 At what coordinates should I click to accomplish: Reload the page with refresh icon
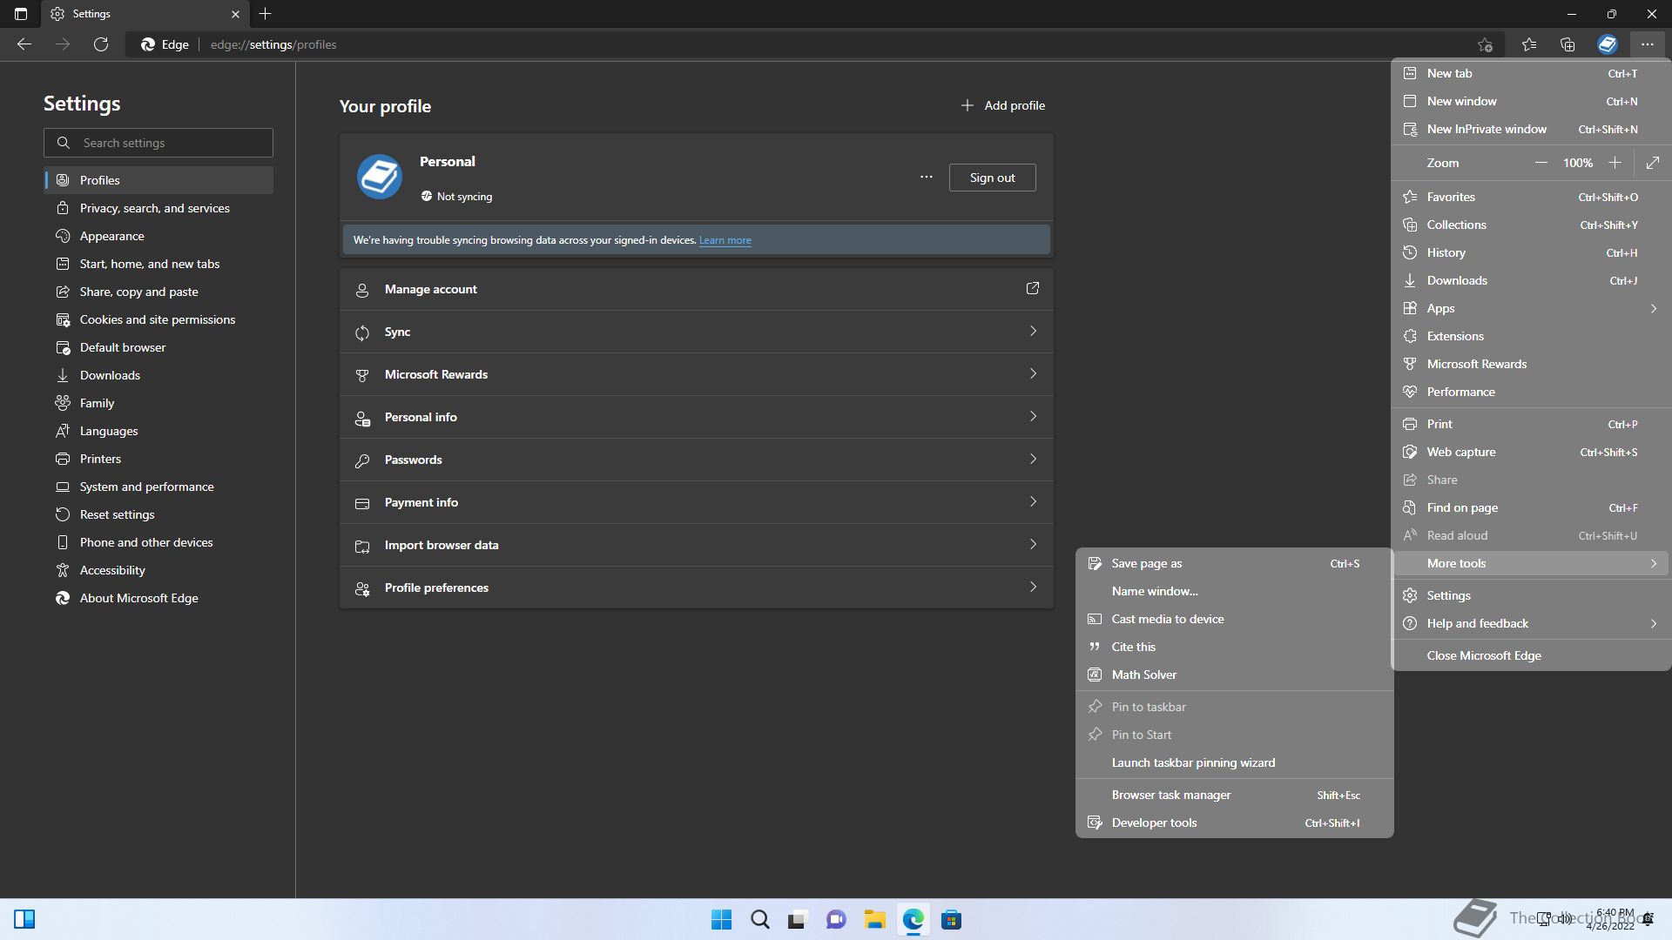101,44
